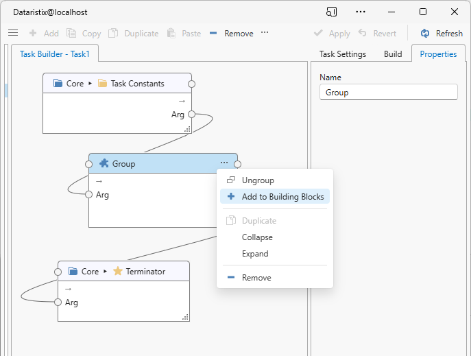Click Expand in the context menu
471x356 pixels.
(x=255, y=254)
